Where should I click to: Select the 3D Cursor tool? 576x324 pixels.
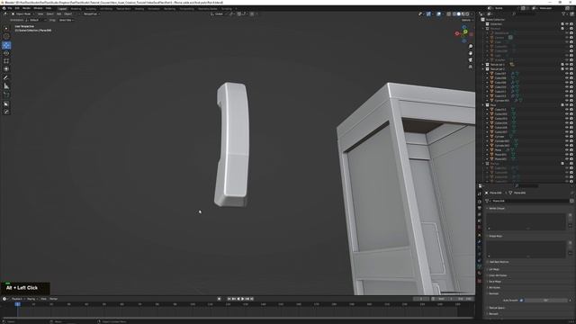6,36
